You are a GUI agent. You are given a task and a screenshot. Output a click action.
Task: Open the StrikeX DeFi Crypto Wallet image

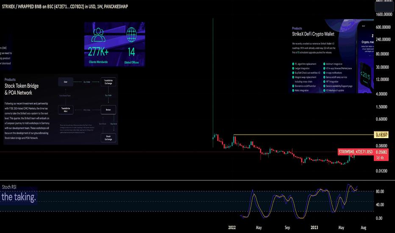tap(331, 56)
